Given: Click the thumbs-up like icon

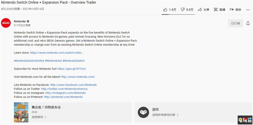Looking at the screenshot, I should [165, 10].
